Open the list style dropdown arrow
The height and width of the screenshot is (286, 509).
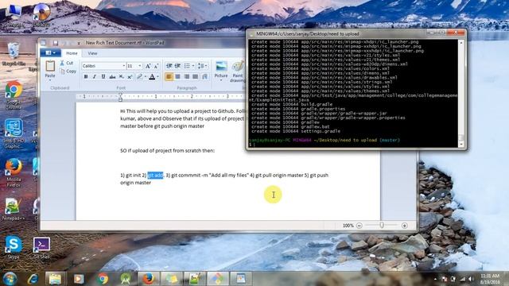coord(192,66)
